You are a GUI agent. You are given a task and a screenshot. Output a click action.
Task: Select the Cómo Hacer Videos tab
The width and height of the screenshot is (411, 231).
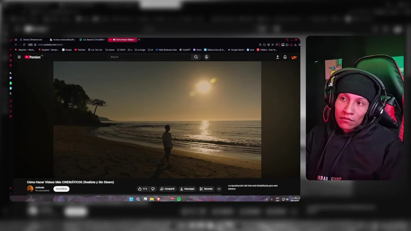pyautogui.click(x=122, y=40)
